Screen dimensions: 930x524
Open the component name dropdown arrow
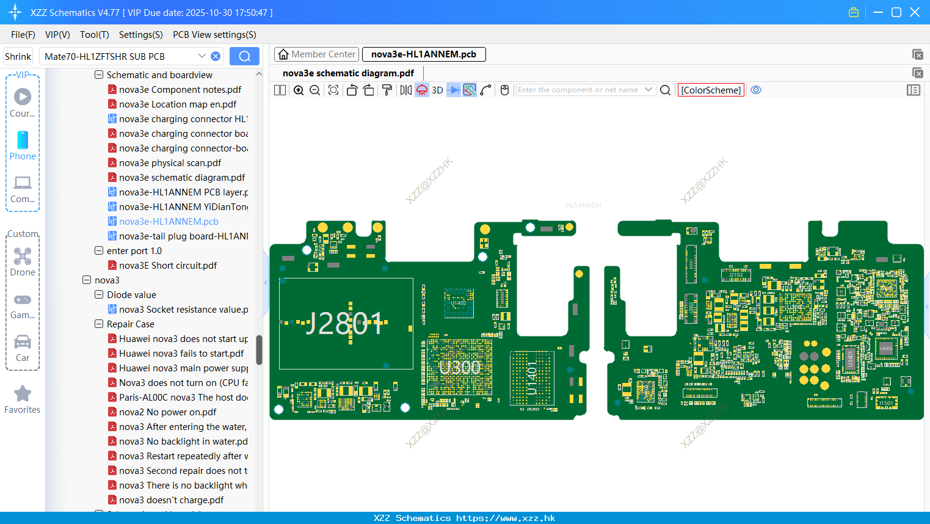pyautogui.click(x=648, y=90)
